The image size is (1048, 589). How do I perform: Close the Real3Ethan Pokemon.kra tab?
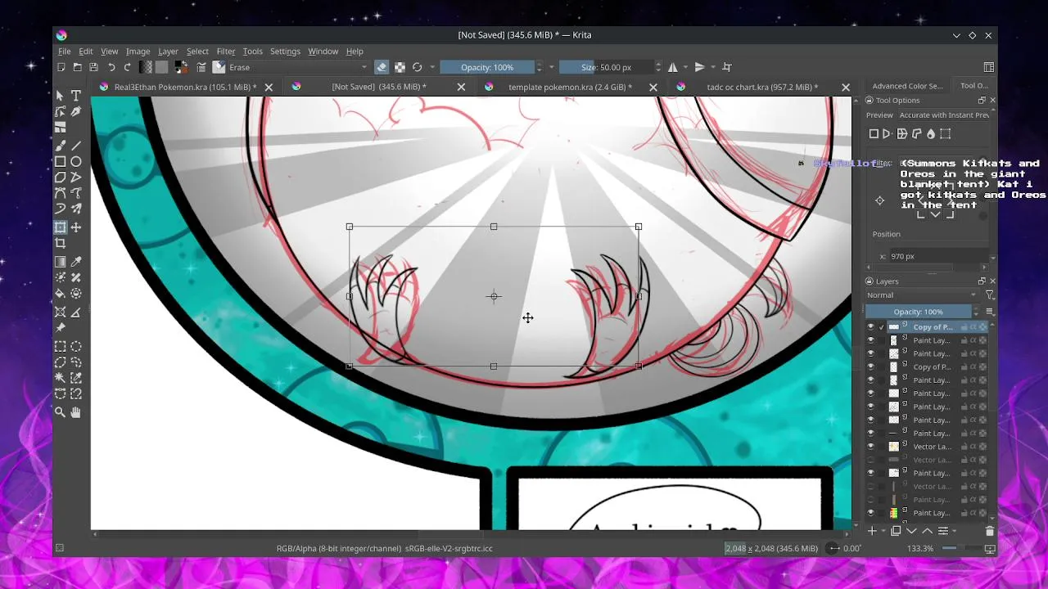(269, 87)
